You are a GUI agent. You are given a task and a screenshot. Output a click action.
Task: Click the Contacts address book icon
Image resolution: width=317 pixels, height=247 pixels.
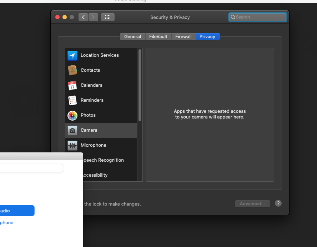pos(72,70)
